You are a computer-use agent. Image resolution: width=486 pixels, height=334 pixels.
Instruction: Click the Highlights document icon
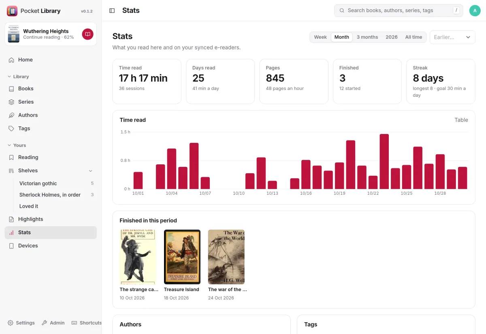click(x=11, y=219)
